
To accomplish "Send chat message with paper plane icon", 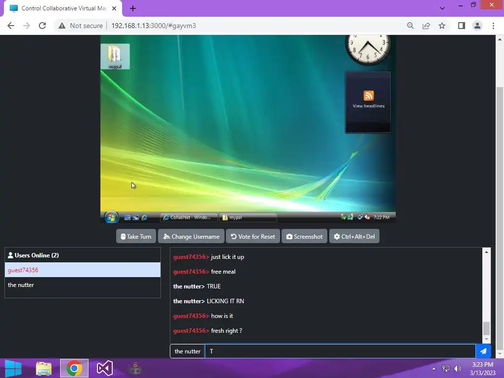I will coord(483,351).
